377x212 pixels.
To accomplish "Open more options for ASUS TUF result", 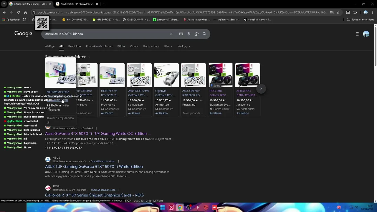I will point(118,161).
